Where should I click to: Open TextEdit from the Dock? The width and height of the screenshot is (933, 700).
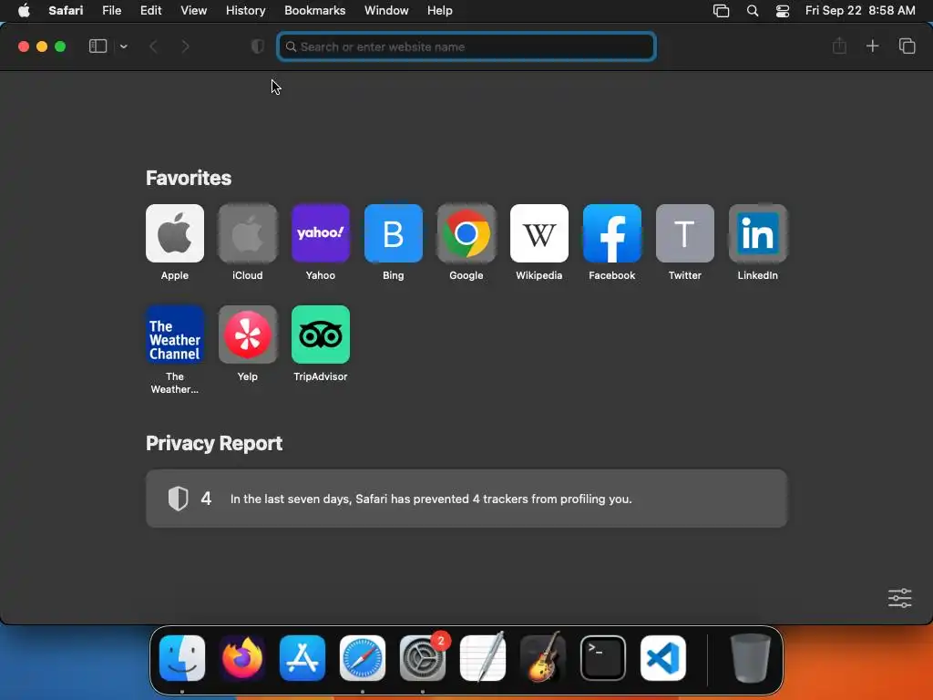click(x=483, y=657)
